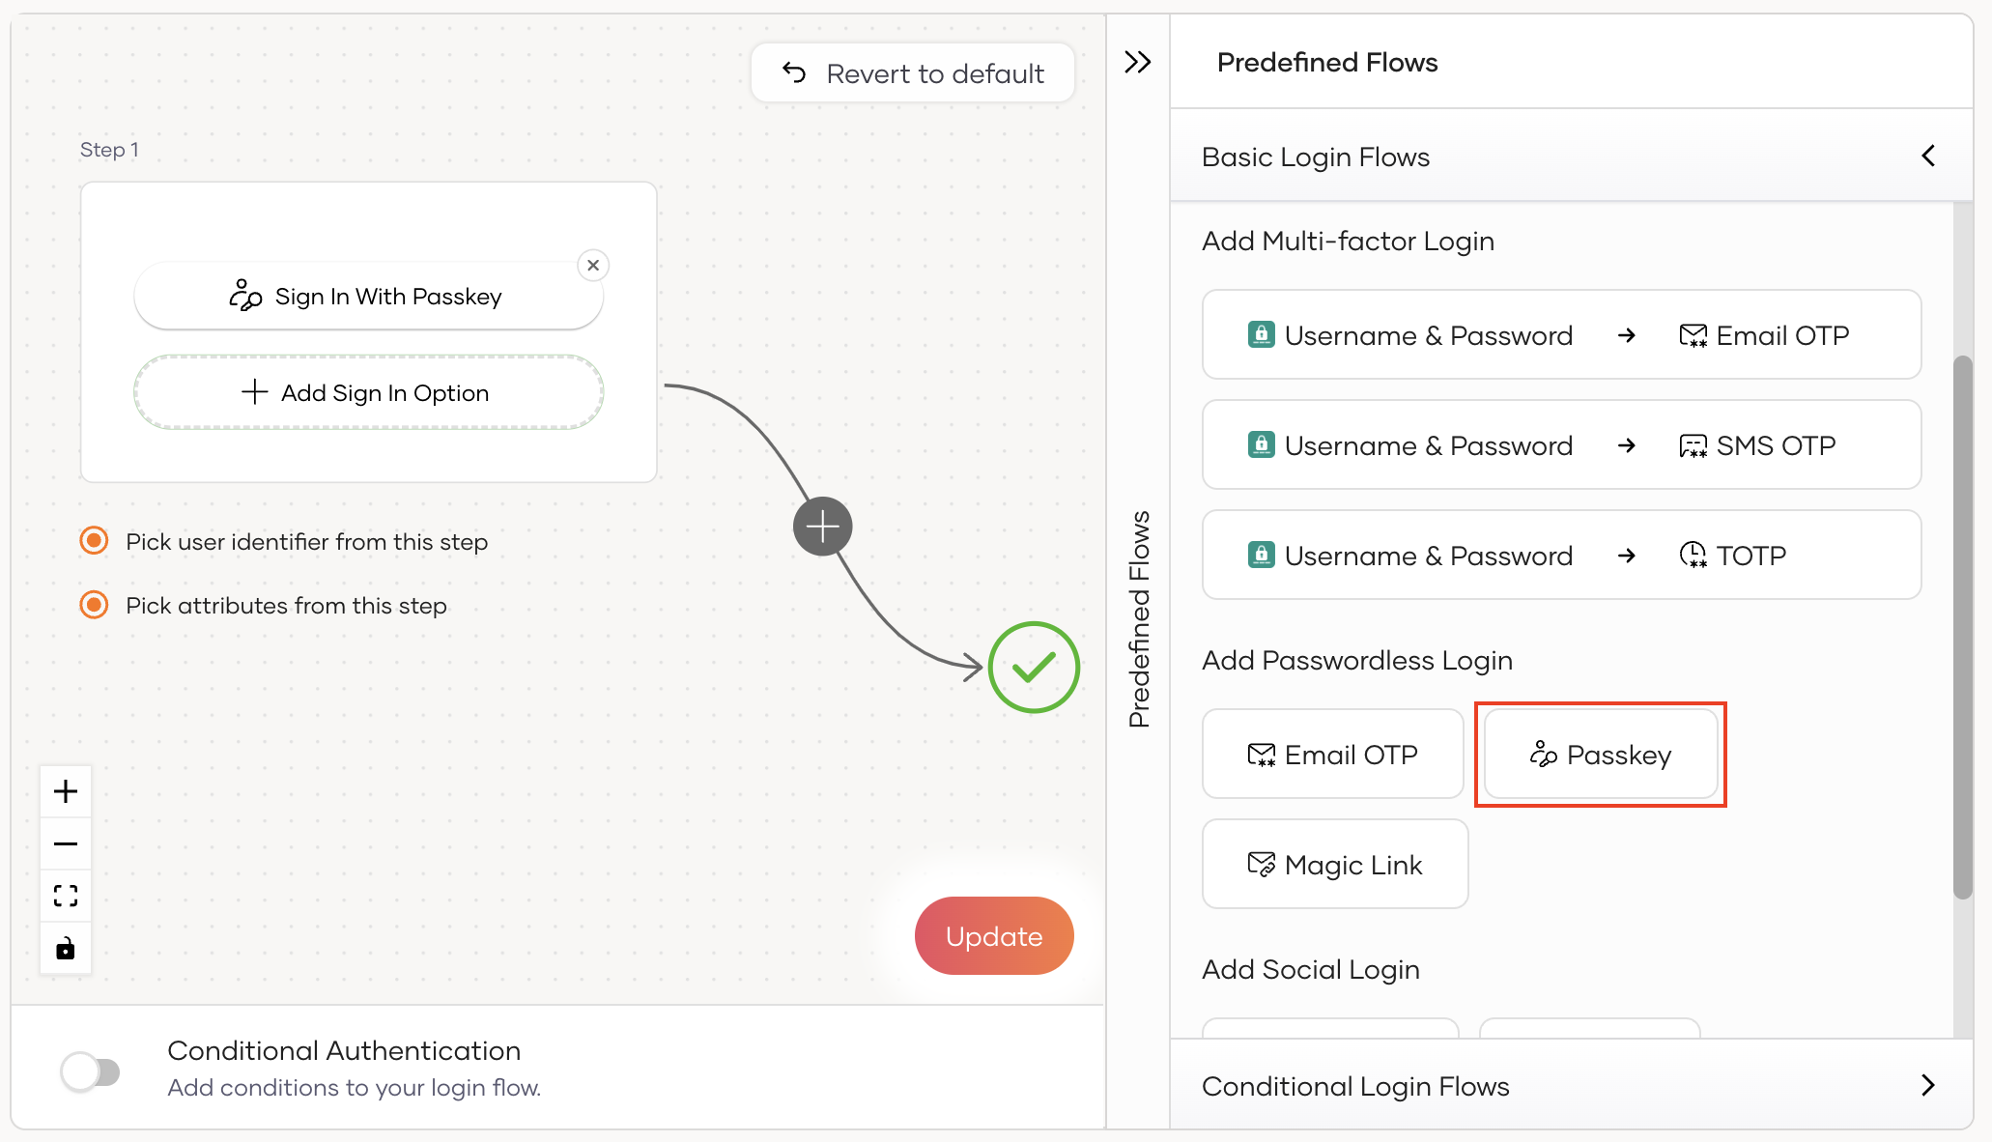Click the Basic Login Flows header
The image size is (1992, 1142).
1571,156
